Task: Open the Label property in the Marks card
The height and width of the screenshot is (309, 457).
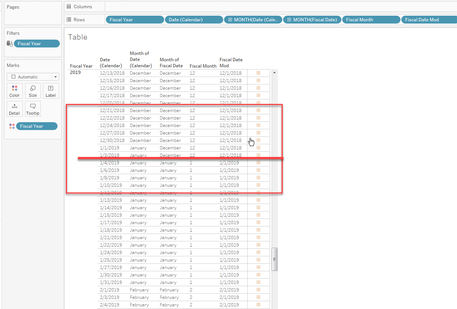Action: (50, 91)
